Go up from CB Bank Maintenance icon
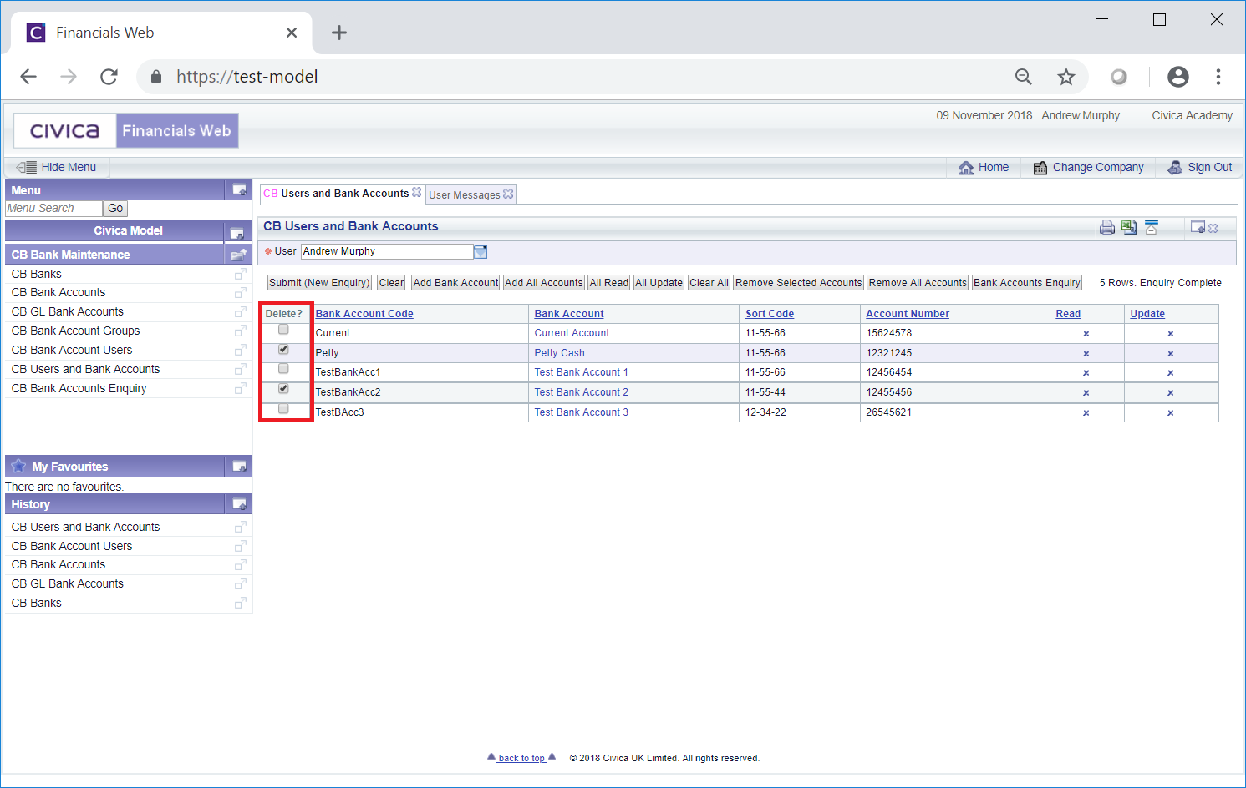 [239, 255]
